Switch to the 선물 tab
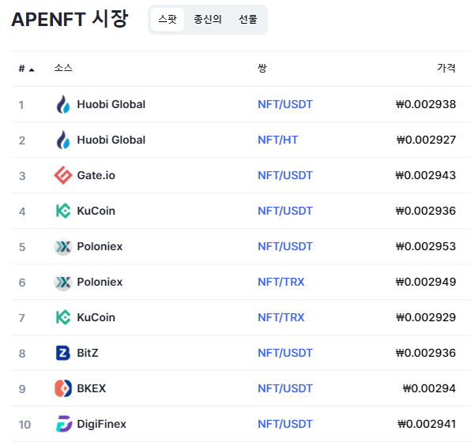 coord(248,20)
